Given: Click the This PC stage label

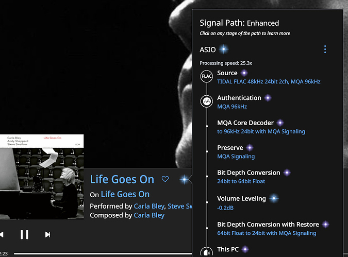Looking at the screenshot, I should click(228, 249).
